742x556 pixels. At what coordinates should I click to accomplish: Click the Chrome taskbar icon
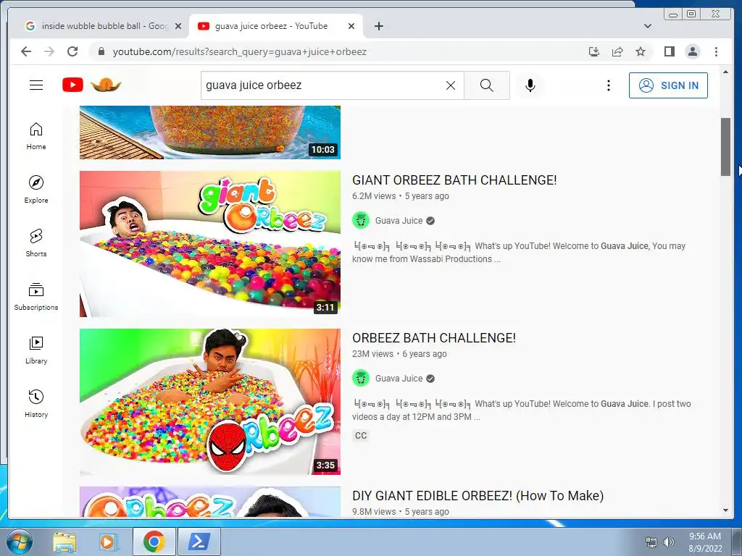[154, 542]
